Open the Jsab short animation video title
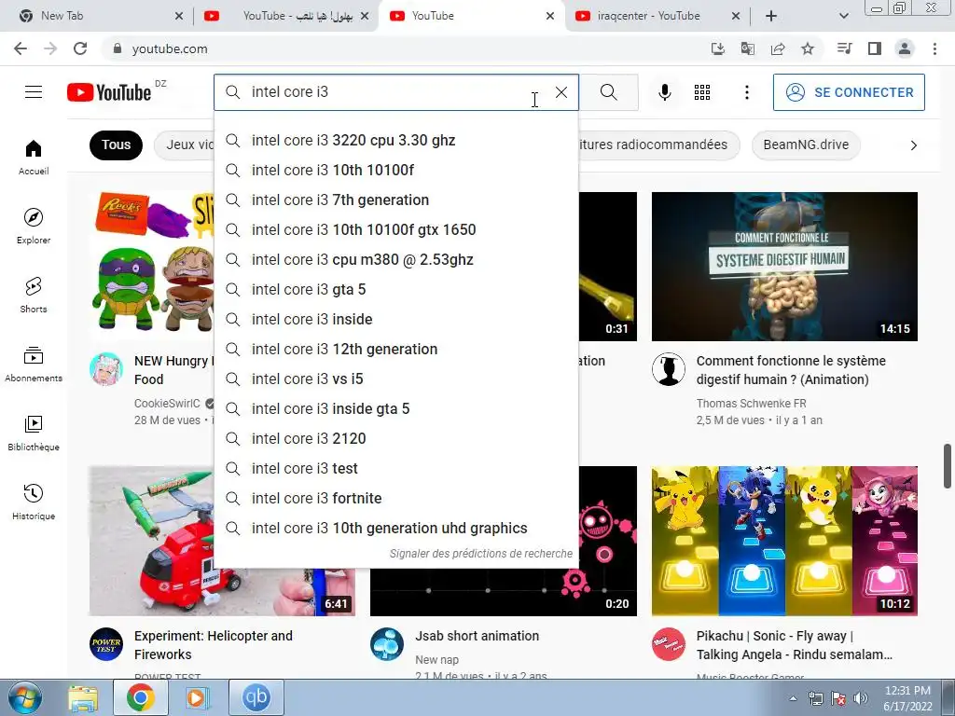 [x=477, y=636]
